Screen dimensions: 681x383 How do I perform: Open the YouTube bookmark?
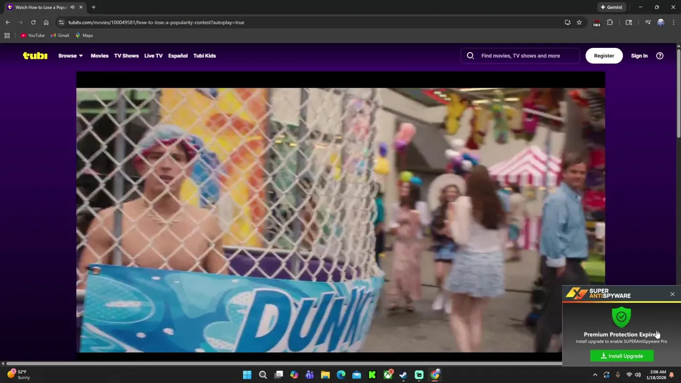[32, 36]
